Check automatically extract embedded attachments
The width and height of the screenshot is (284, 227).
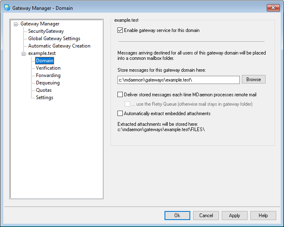pos(120,113)
